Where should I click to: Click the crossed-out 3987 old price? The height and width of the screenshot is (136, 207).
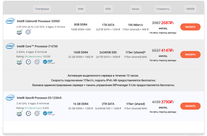pos(156,23)
